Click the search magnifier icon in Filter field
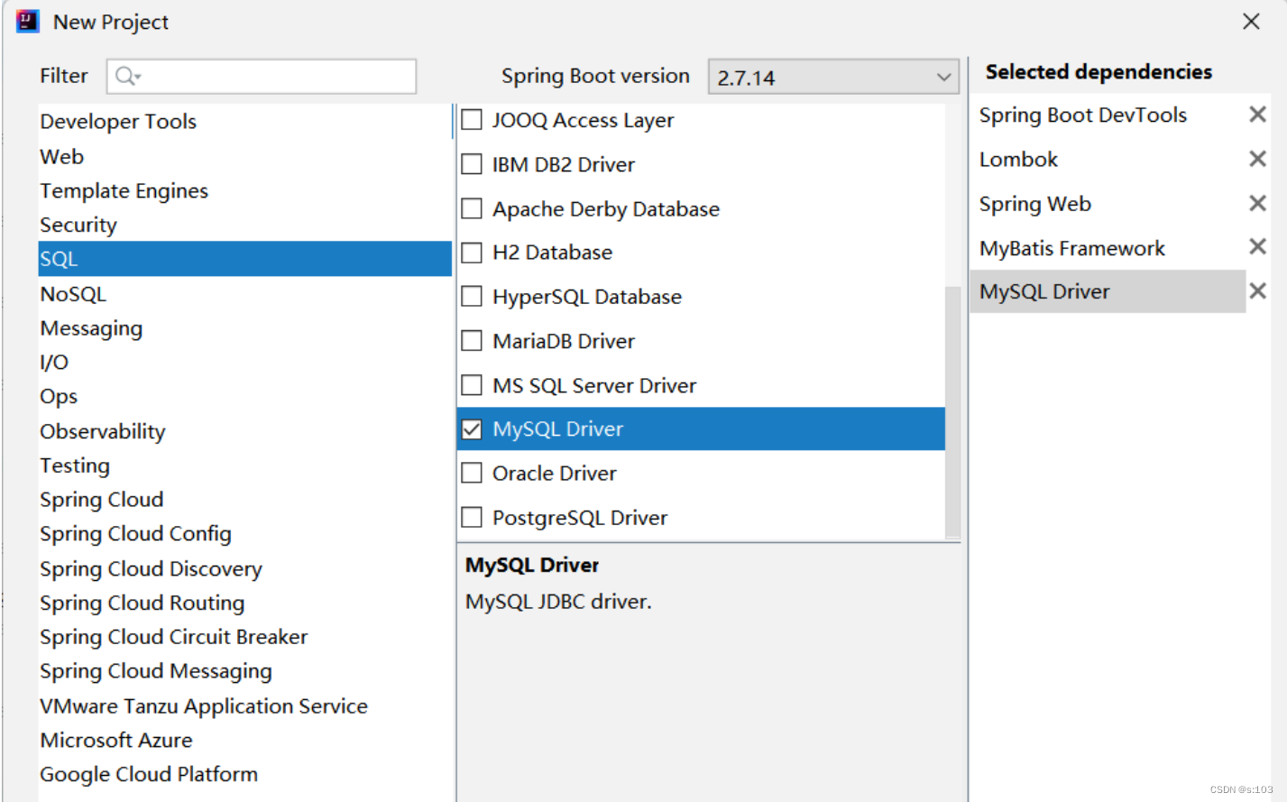Viewport: 1287px width, 802px height. (127, 77)
